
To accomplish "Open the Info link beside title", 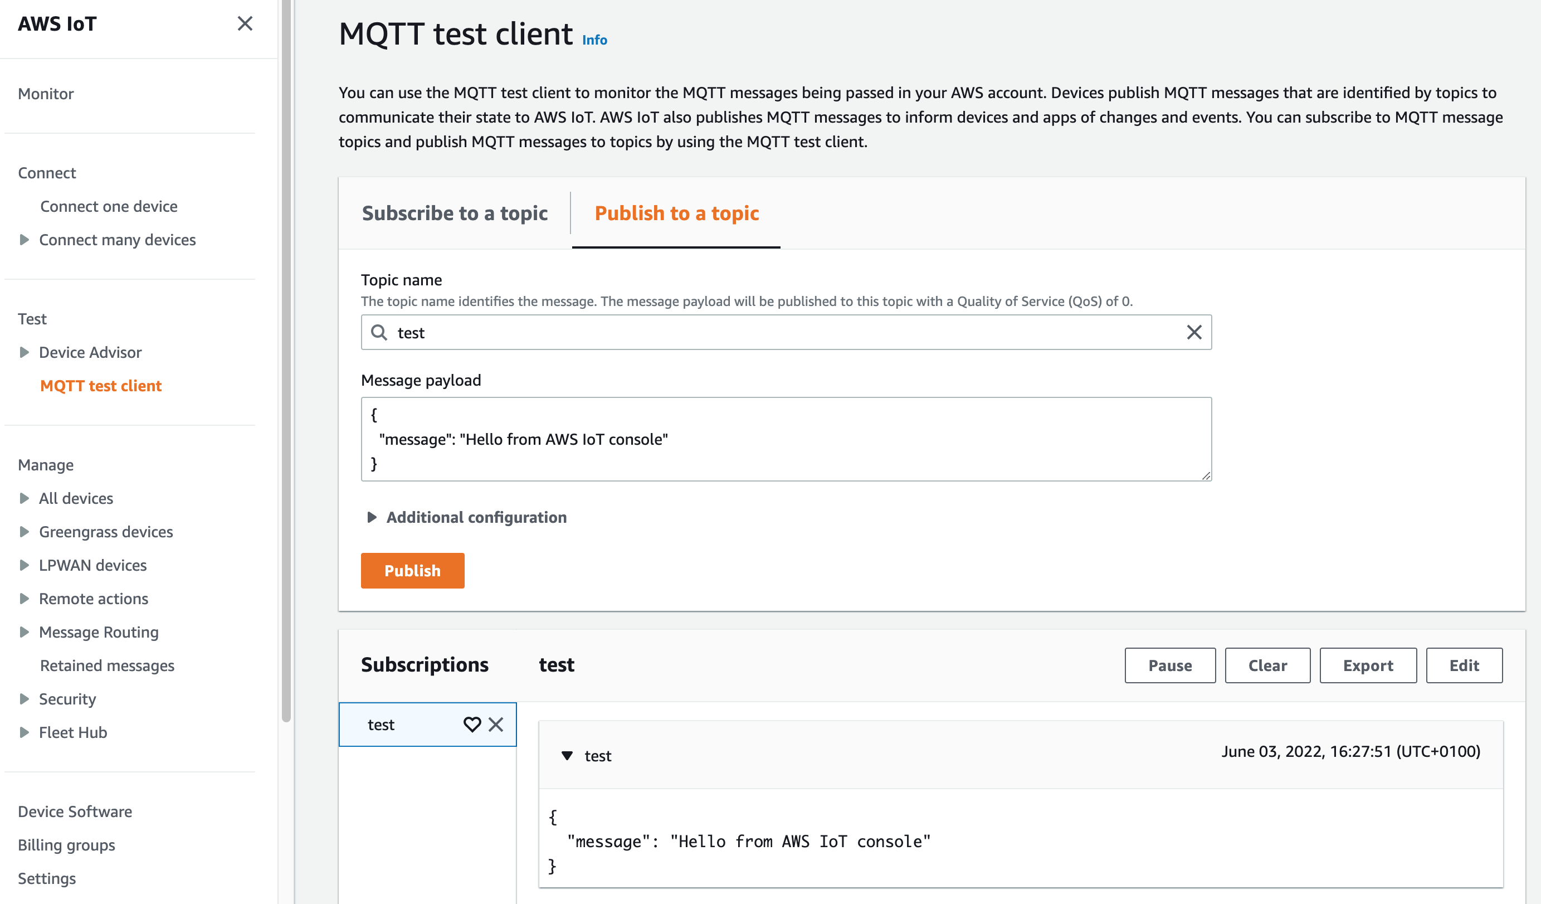I will point(594,40).
